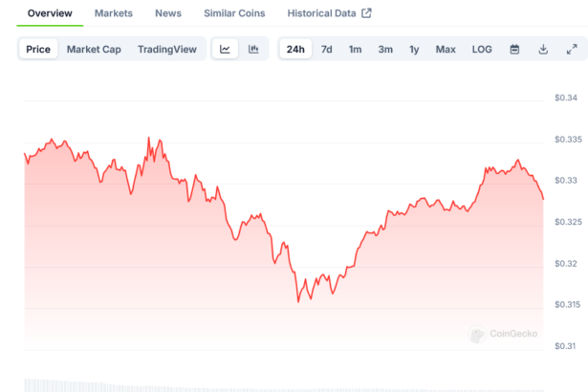Screen dimensions: 588x392
Task: Switch to line chart view icon
Action: (225, 49)
